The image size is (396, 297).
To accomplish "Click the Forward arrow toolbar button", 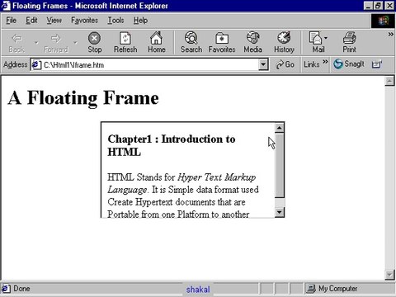I will coord(56,43).
